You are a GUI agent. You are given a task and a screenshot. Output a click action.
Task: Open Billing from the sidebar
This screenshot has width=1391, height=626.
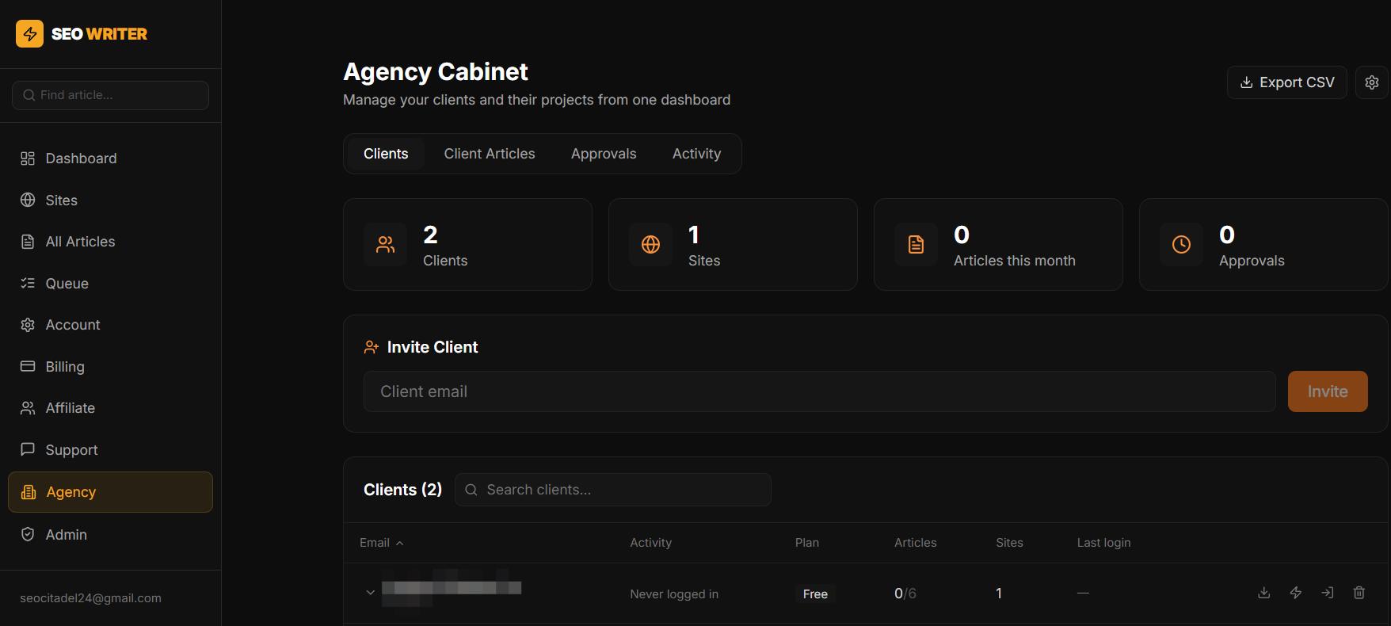coord(110,367)
